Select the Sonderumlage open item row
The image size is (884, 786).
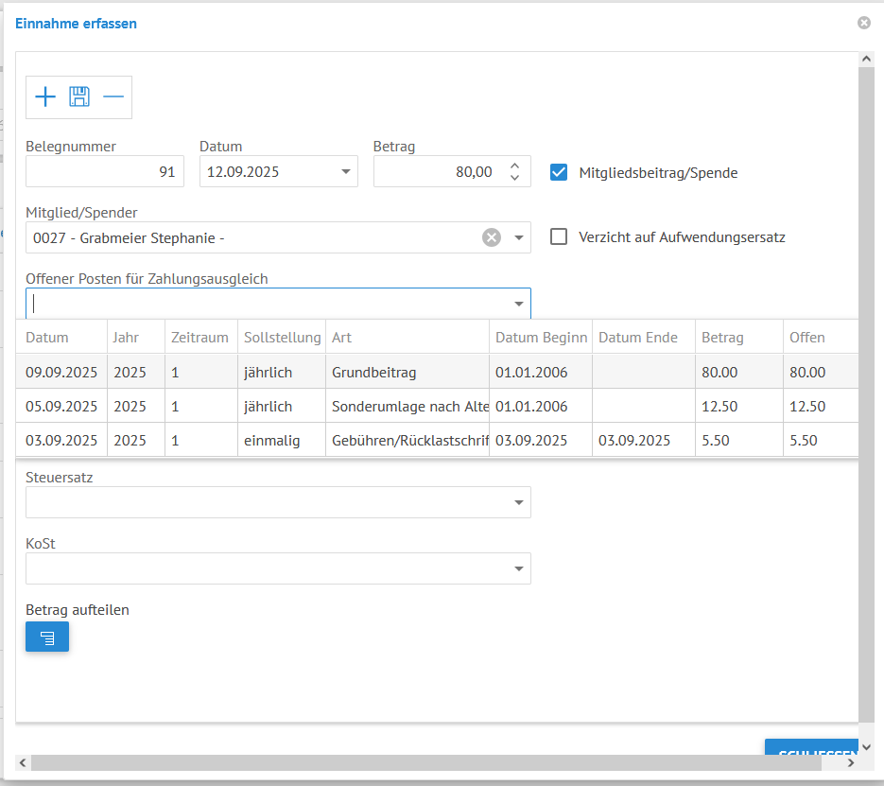407,406
